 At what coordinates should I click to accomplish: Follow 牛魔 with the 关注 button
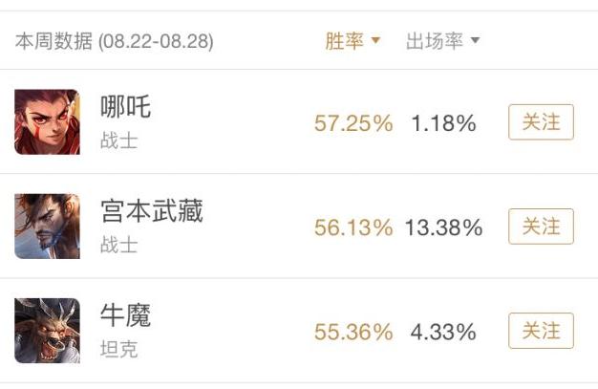tap(541, 331)
